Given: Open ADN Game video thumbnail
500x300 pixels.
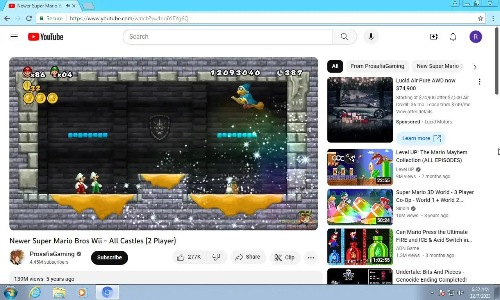Looking at the screenshot, I should pyautogui.click(x=360, y=247).
